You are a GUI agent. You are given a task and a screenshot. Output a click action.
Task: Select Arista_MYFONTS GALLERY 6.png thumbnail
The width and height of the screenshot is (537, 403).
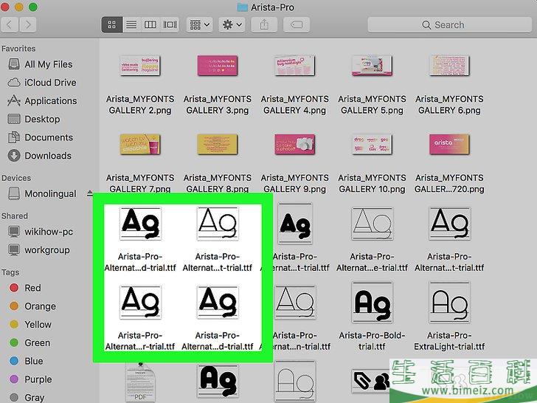click(449, 66)
